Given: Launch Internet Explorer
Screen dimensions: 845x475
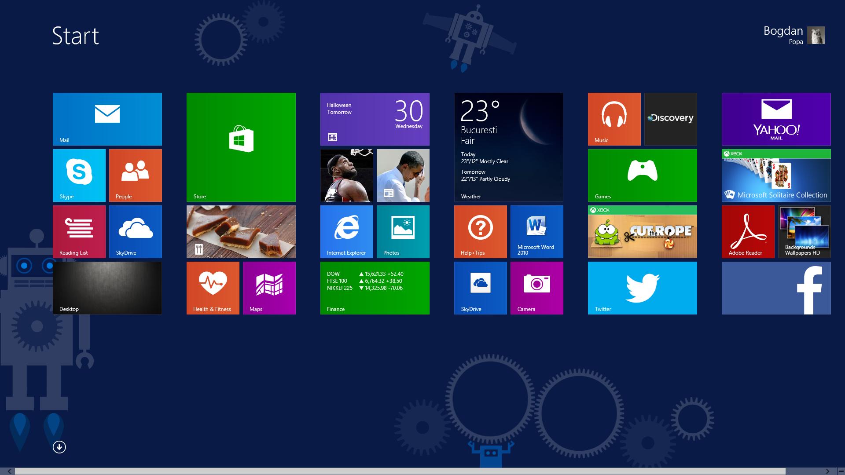Looking at the screenshot, I should tap(346, 231).
